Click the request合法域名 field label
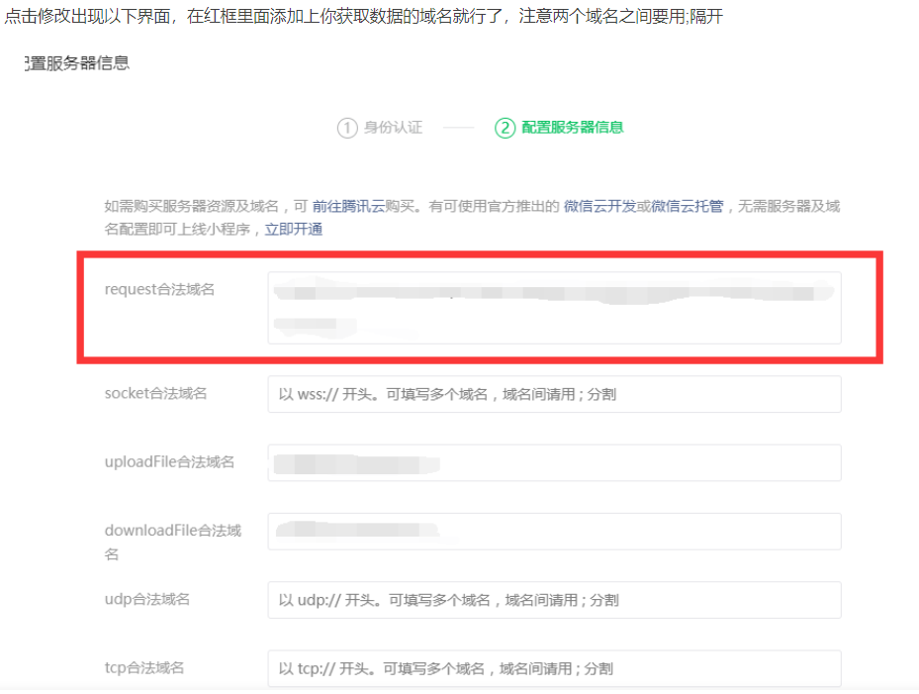This screenshot has width=919, height=694. pyautogui.click(x=159, y=289)
